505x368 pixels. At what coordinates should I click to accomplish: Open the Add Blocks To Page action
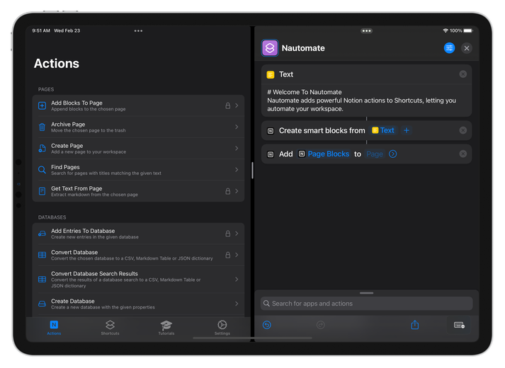tap(138, 105)
